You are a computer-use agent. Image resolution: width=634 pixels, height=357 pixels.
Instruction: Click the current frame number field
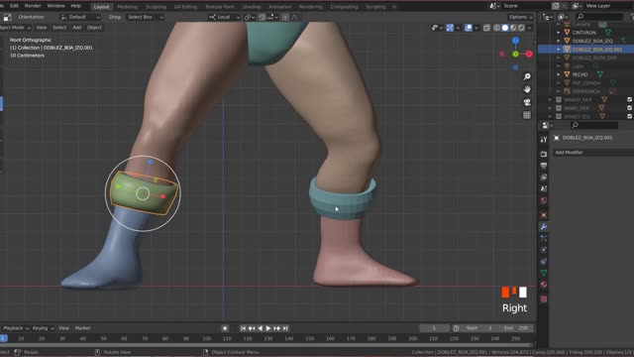pos(434,328)
